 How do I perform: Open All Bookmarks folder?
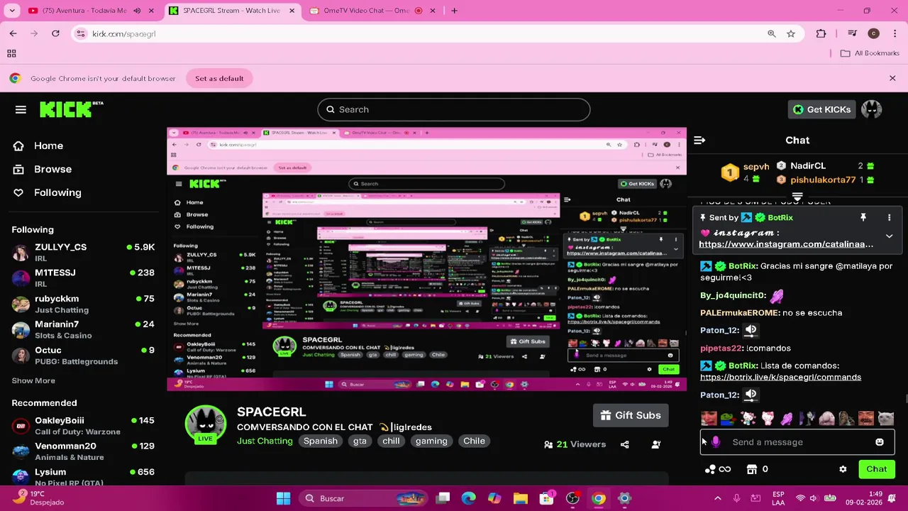(x=870, y=53)
